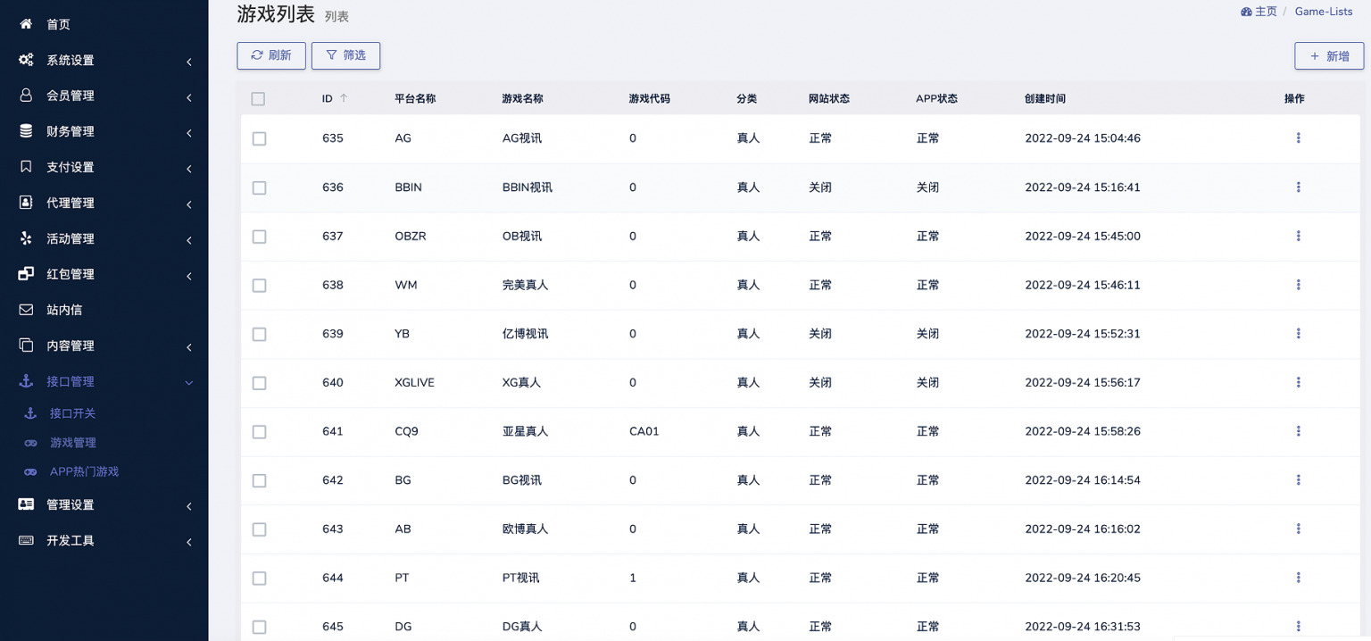Check the select-all checkbox in table header
Viewport: 1371px width, 641px height.
(259, 99)
